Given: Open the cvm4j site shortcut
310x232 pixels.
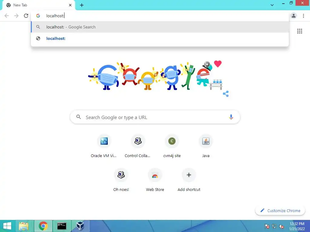Looking at the screenshot, I should pos(172,146).
